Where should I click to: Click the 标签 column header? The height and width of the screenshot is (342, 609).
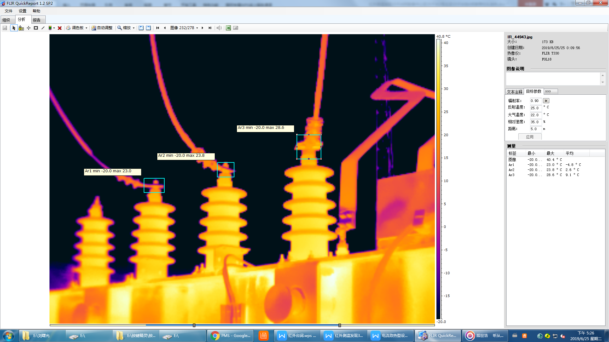coord(516,153)
